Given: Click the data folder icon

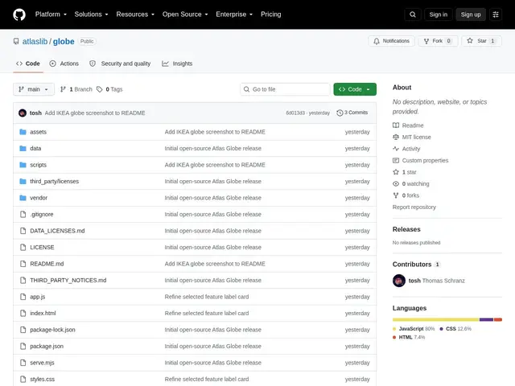Looking at the screenshot, I should coord(23,148).
